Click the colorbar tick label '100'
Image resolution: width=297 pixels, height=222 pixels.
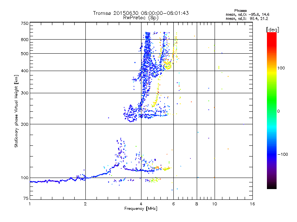pos(281,68)
